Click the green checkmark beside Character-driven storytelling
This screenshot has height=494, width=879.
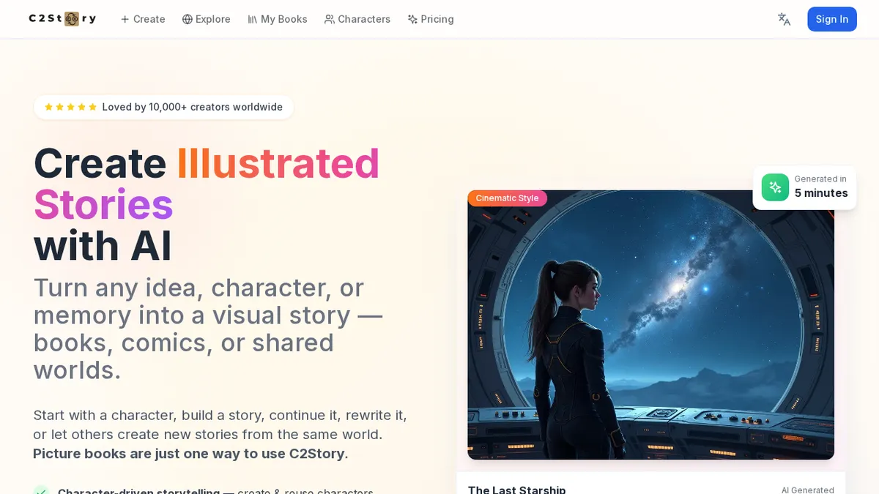(42, 491)
